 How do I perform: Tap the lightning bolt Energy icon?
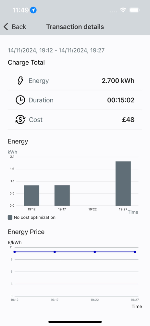coord(20,81)
